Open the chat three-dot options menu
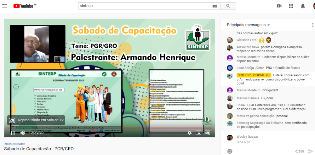This screenshot has height=155, width=315. pos(312,25)
